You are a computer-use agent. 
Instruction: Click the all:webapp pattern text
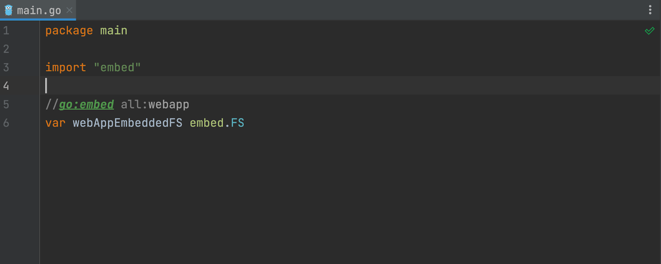click(155, 104)
